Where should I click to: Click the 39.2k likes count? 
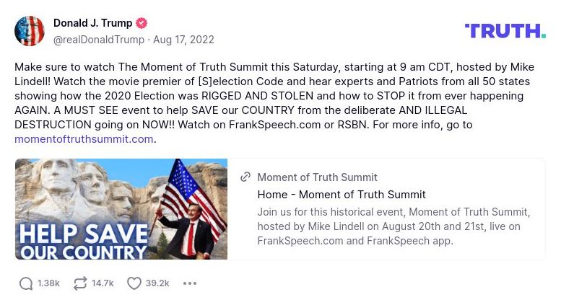coord(157,283)
